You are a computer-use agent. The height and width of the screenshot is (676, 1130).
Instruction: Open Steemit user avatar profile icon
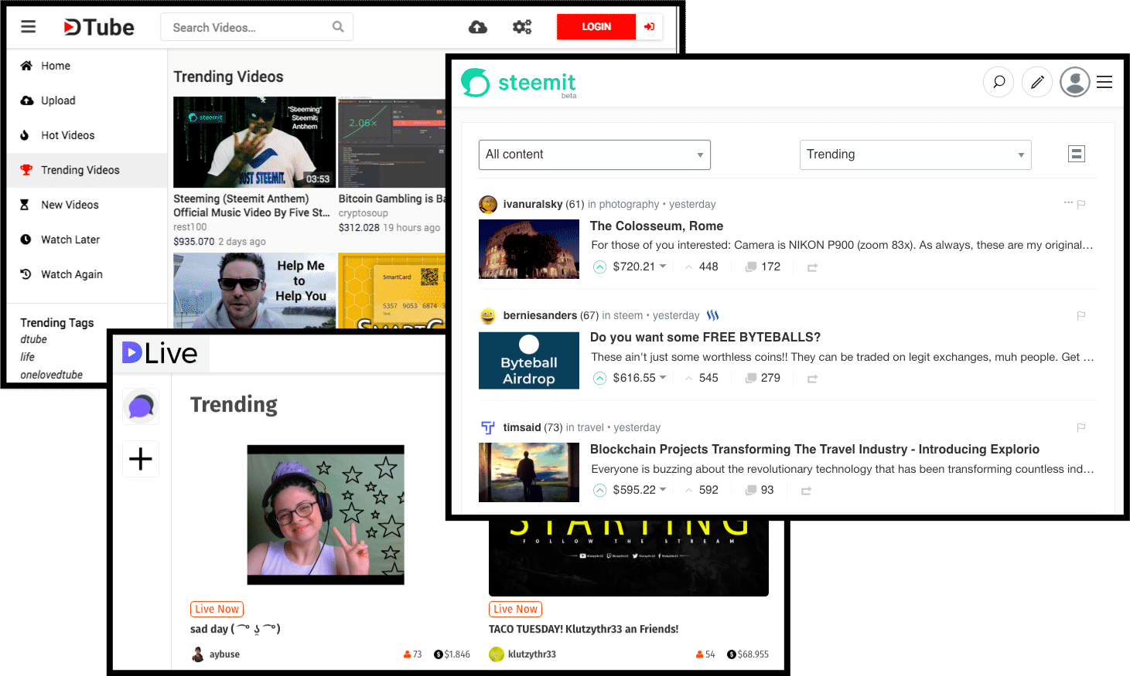pyautogui.click(x=1075, y=81)
